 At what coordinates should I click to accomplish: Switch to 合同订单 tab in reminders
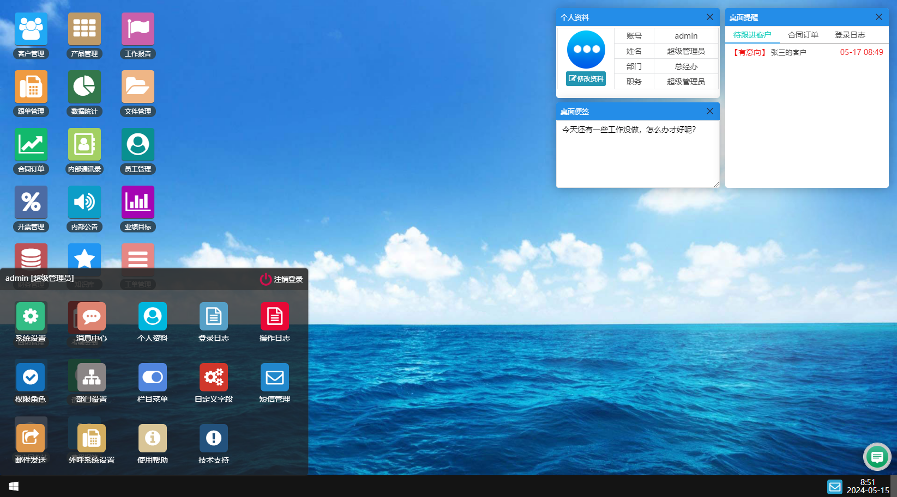coord(803,35)
